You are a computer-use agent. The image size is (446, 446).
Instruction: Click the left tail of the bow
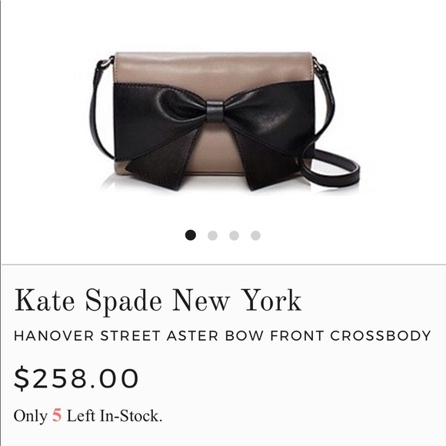point(159,162)
